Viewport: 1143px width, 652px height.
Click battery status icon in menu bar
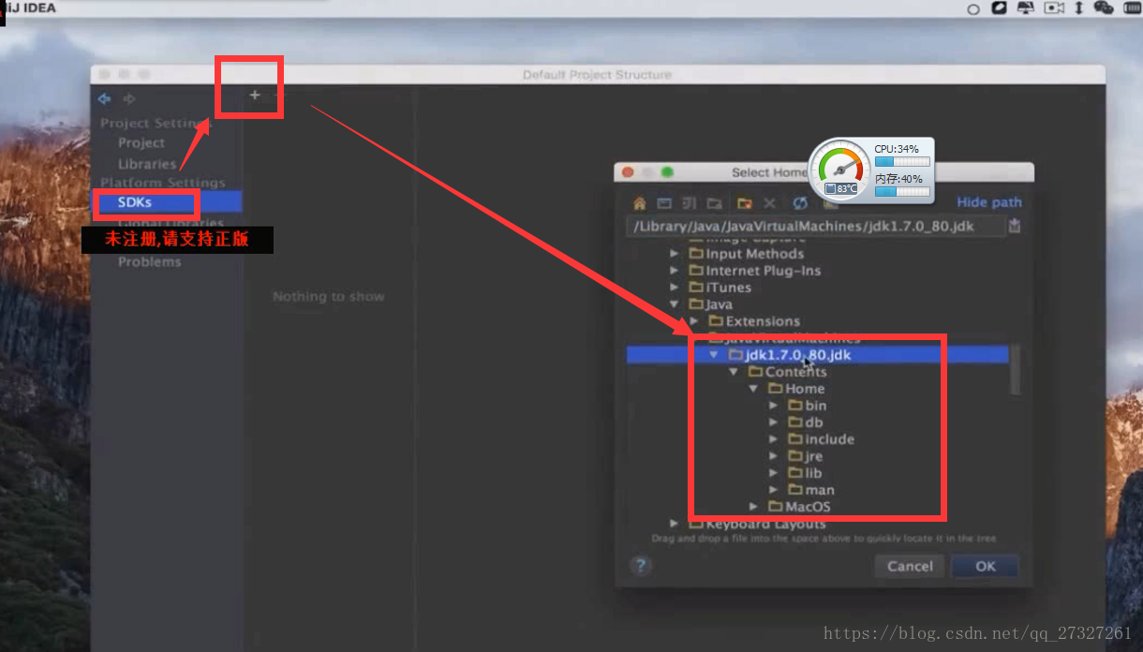[1131, 7]
